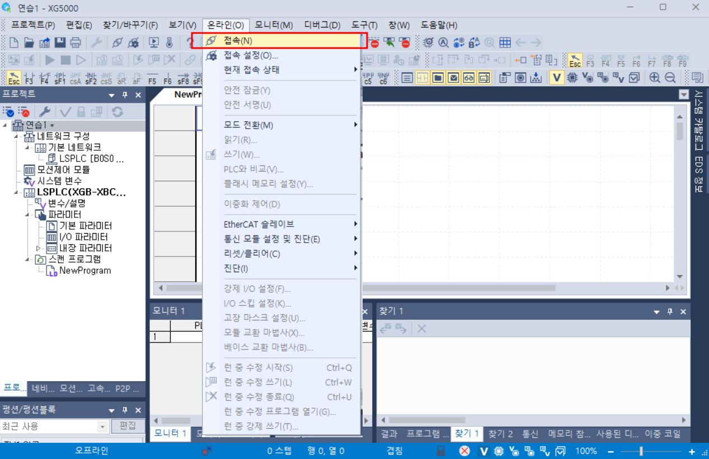Toggle the bold V variable view icon
Screen dimensions: 709x459
coord(556,78)
